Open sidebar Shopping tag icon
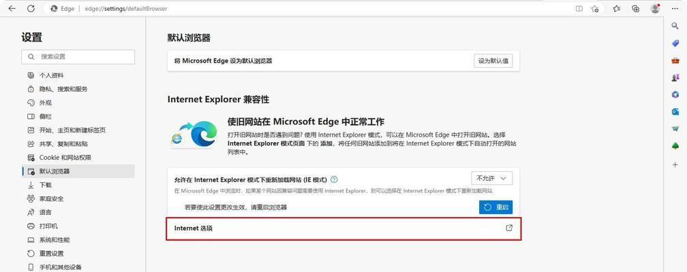Screen dimensions: 687x272 pos(675,44)
